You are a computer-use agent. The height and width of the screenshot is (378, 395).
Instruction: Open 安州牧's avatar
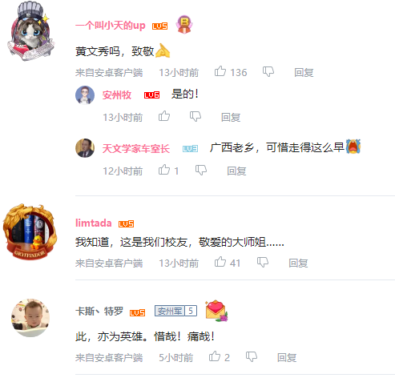point(85,95)
